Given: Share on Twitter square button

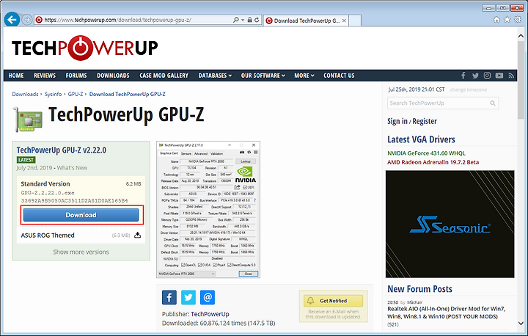Looking at the screenshot, I should (x=188, y=297).
